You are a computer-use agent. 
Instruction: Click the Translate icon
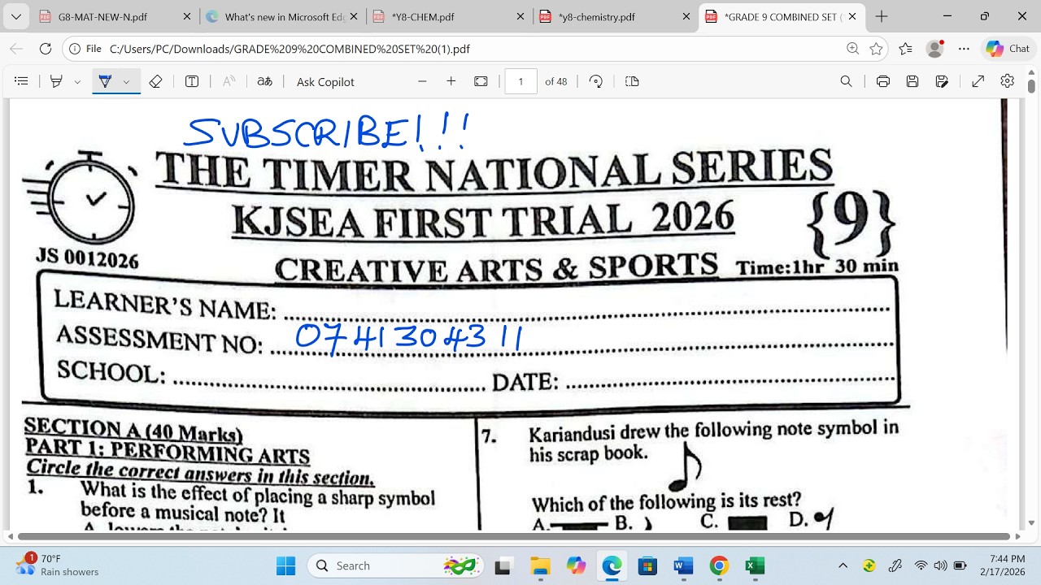[264, 81]
